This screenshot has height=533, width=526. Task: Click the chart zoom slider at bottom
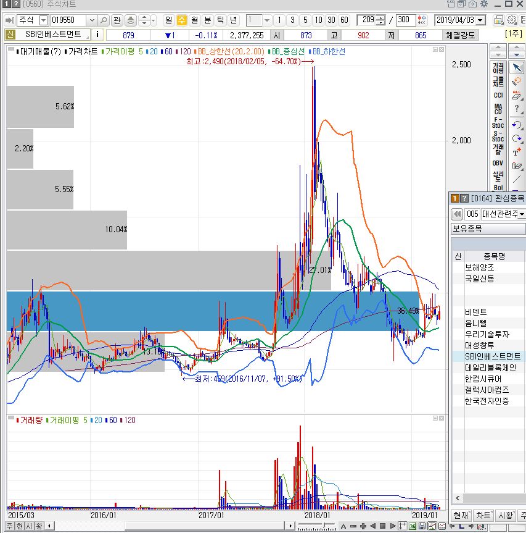[317, 526]
